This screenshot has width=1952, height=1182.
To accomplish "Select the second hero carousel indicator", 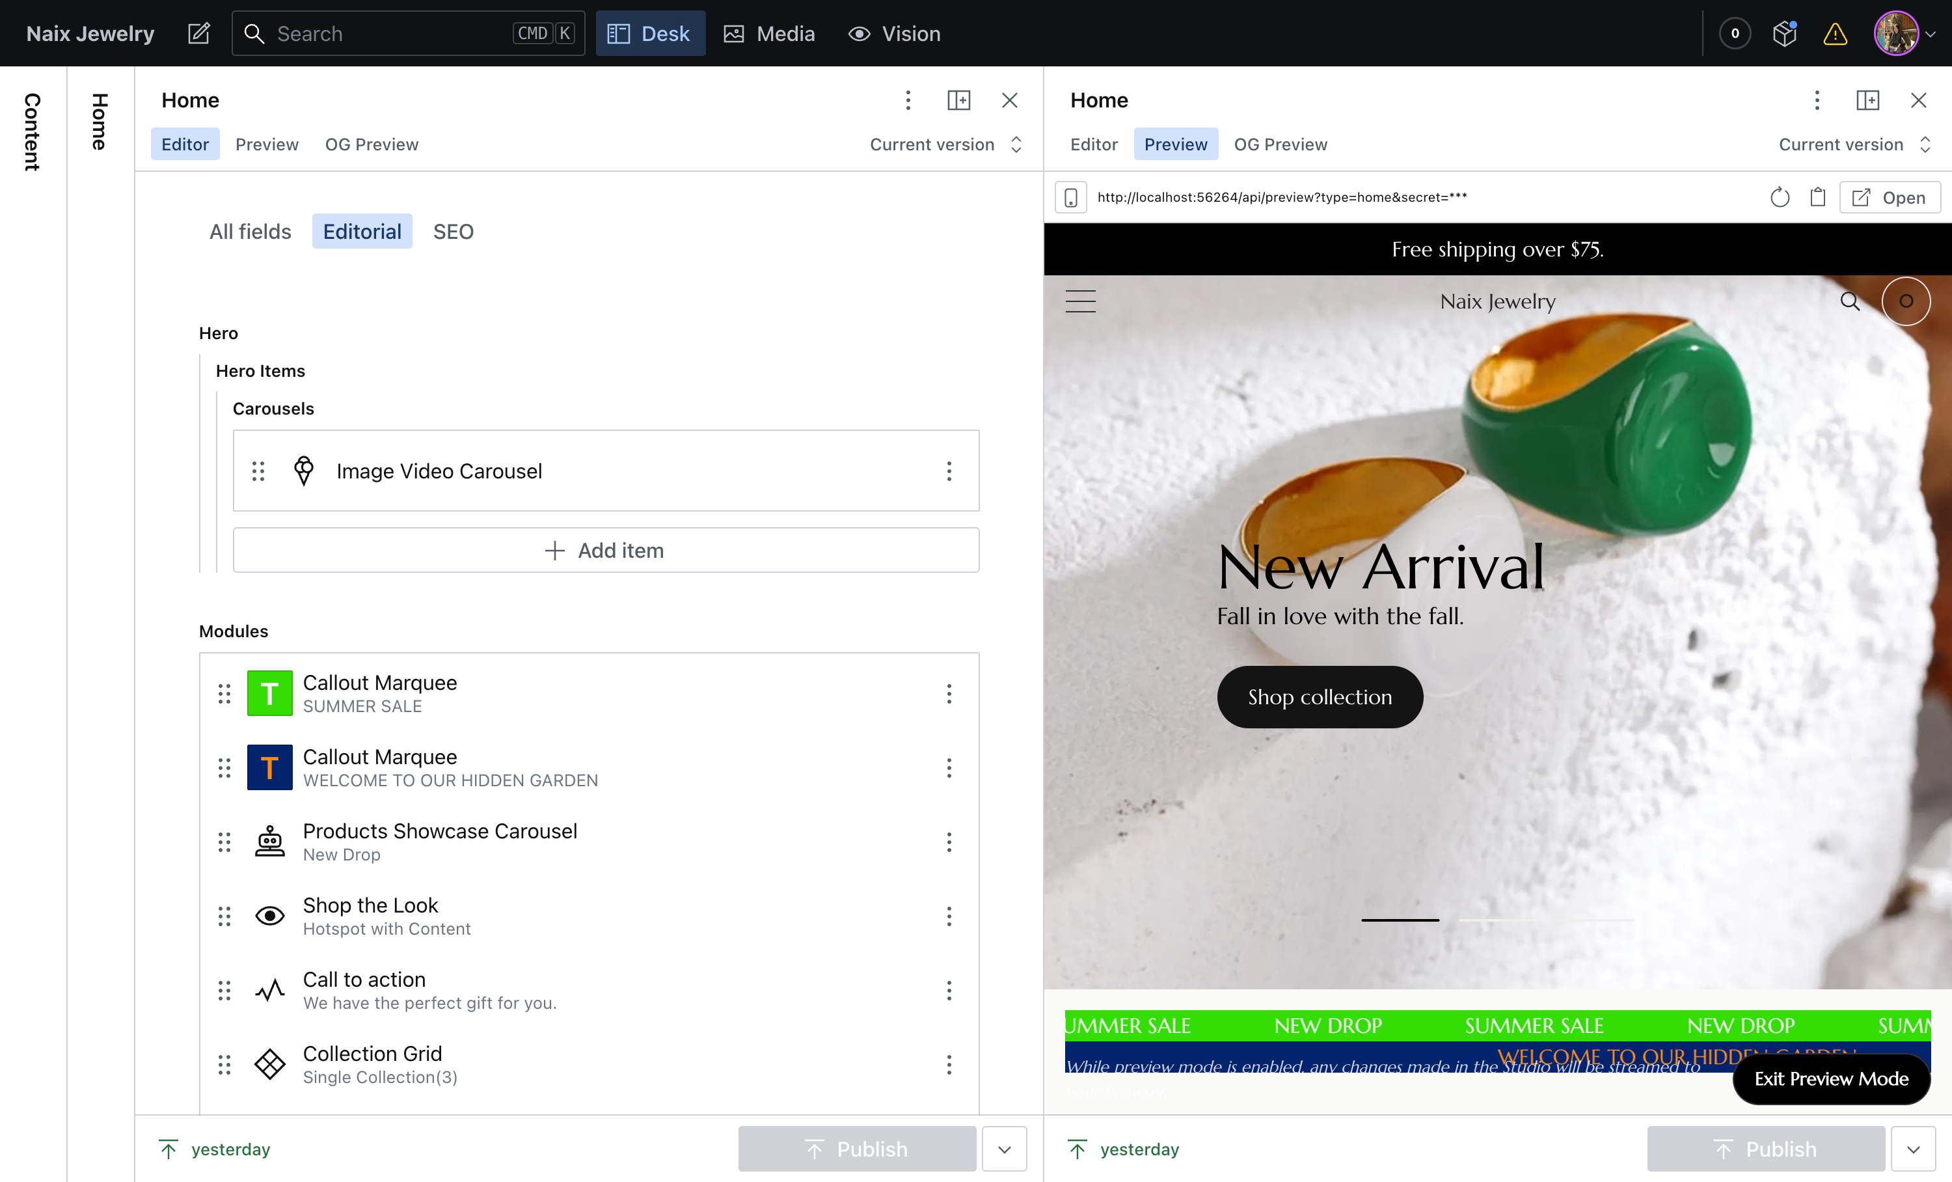I will point(1497,920).
